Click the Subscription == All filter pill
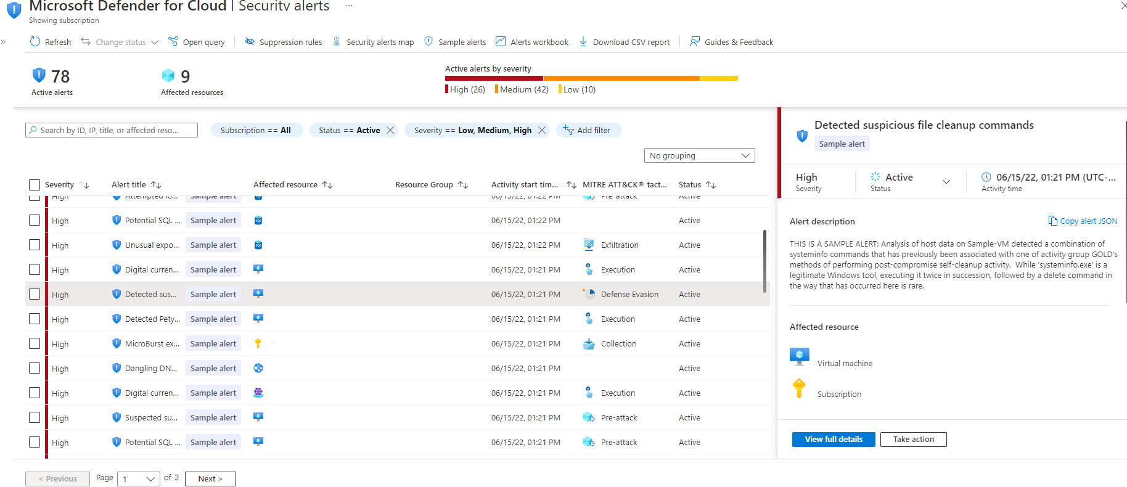1127x487 pixels. coord(256,130)
